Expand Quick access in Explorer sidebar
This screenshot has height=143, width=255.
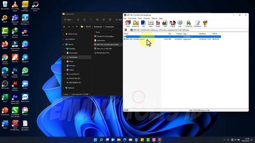point(63,34)
